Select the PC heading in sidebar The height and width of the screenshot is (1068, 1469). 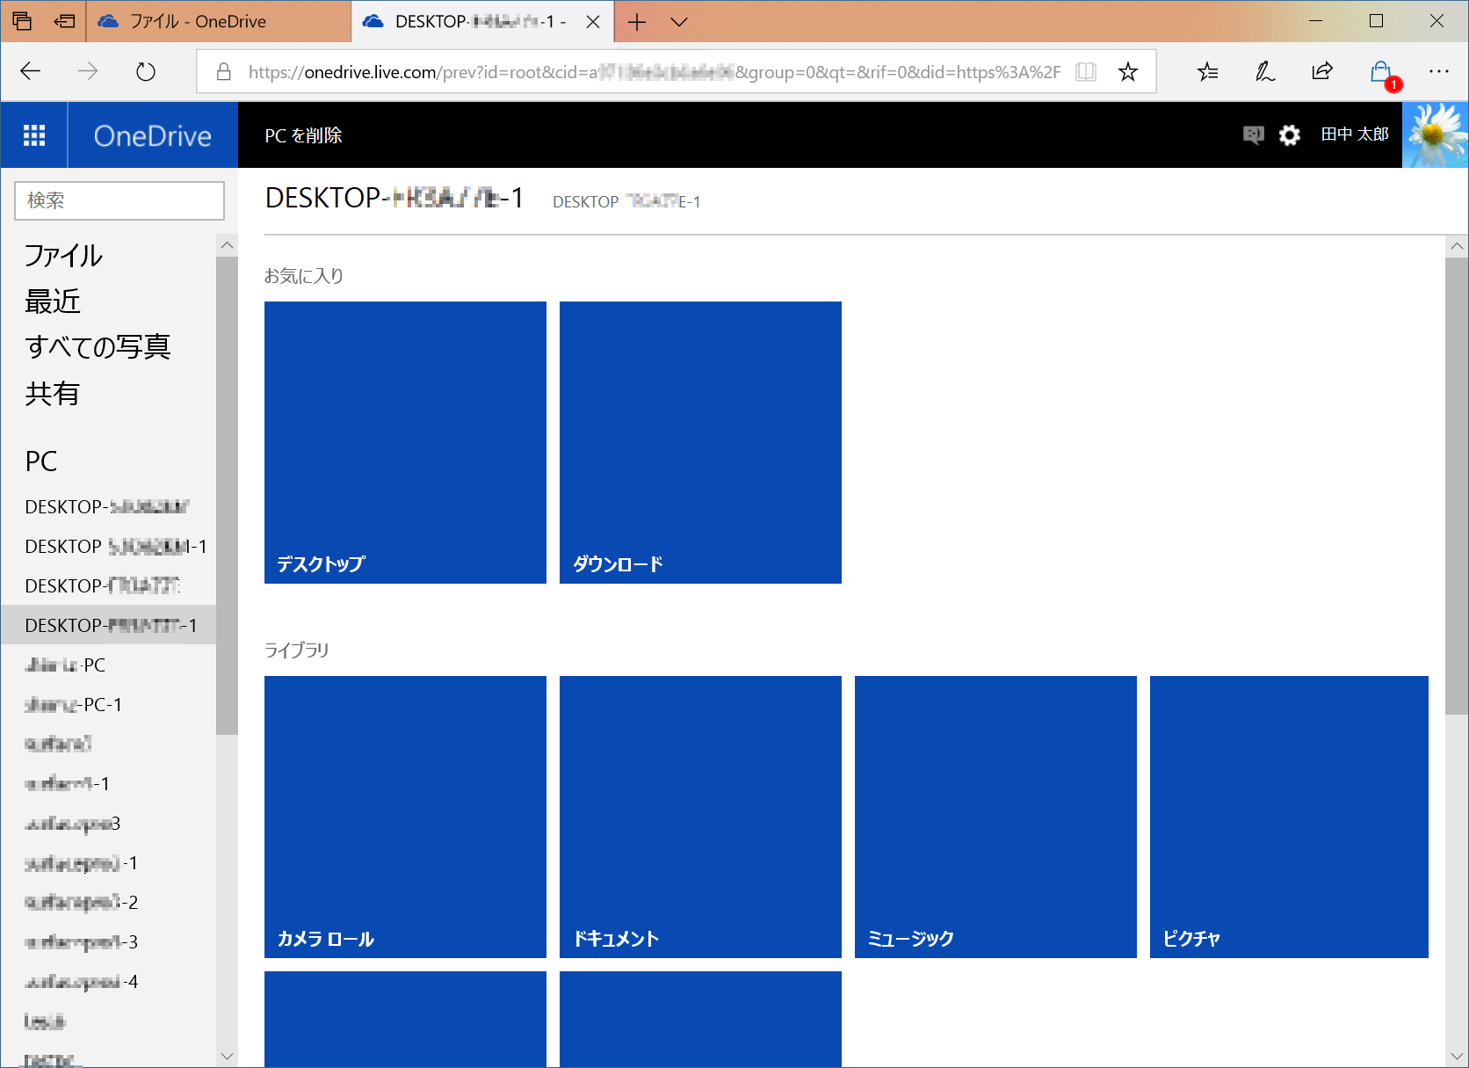pyautogui.click(x=41, y=461)
